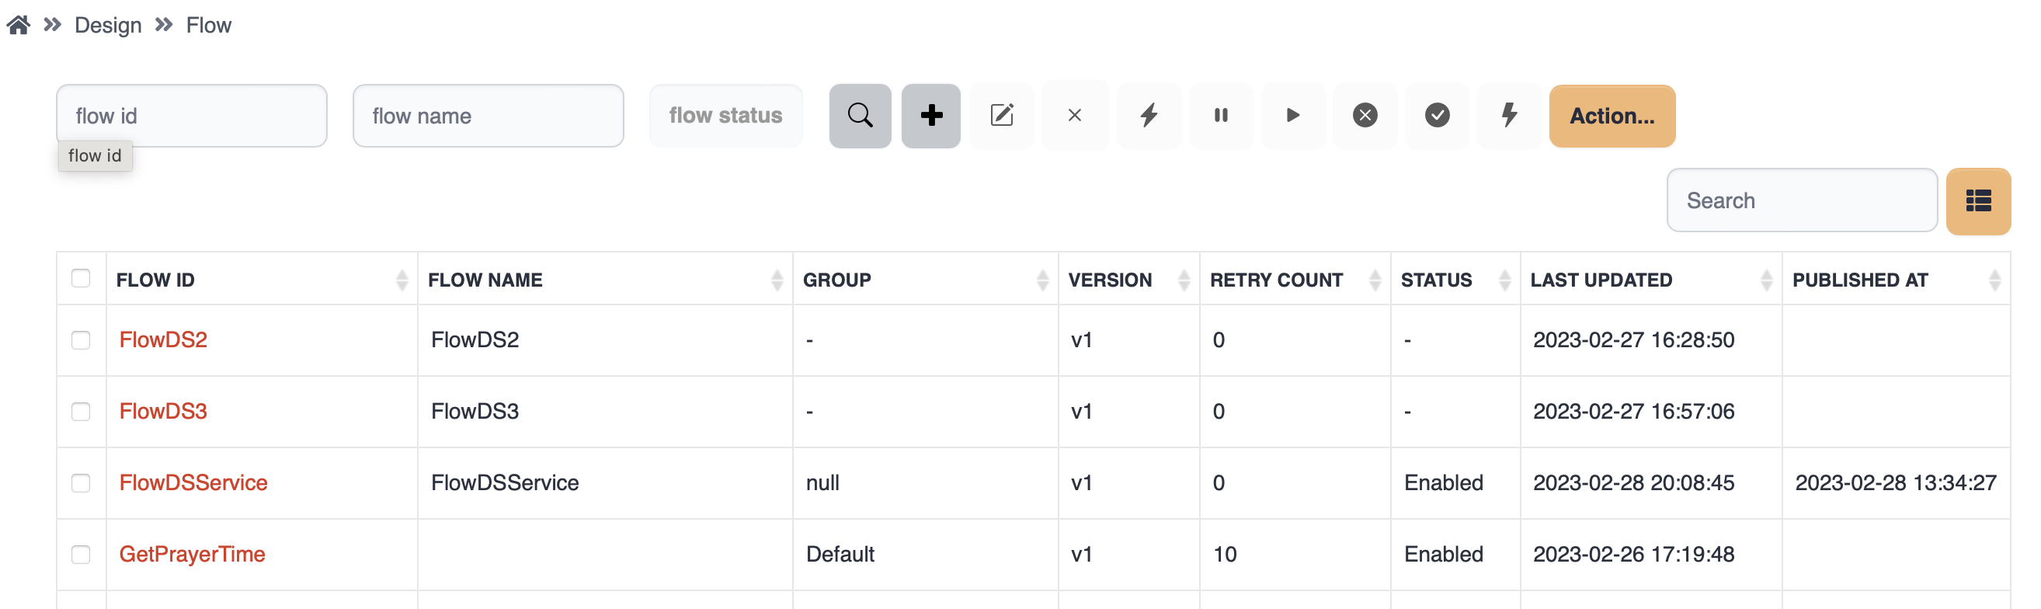
Task: Click the circled X icon
Action: click(1365, 116)
